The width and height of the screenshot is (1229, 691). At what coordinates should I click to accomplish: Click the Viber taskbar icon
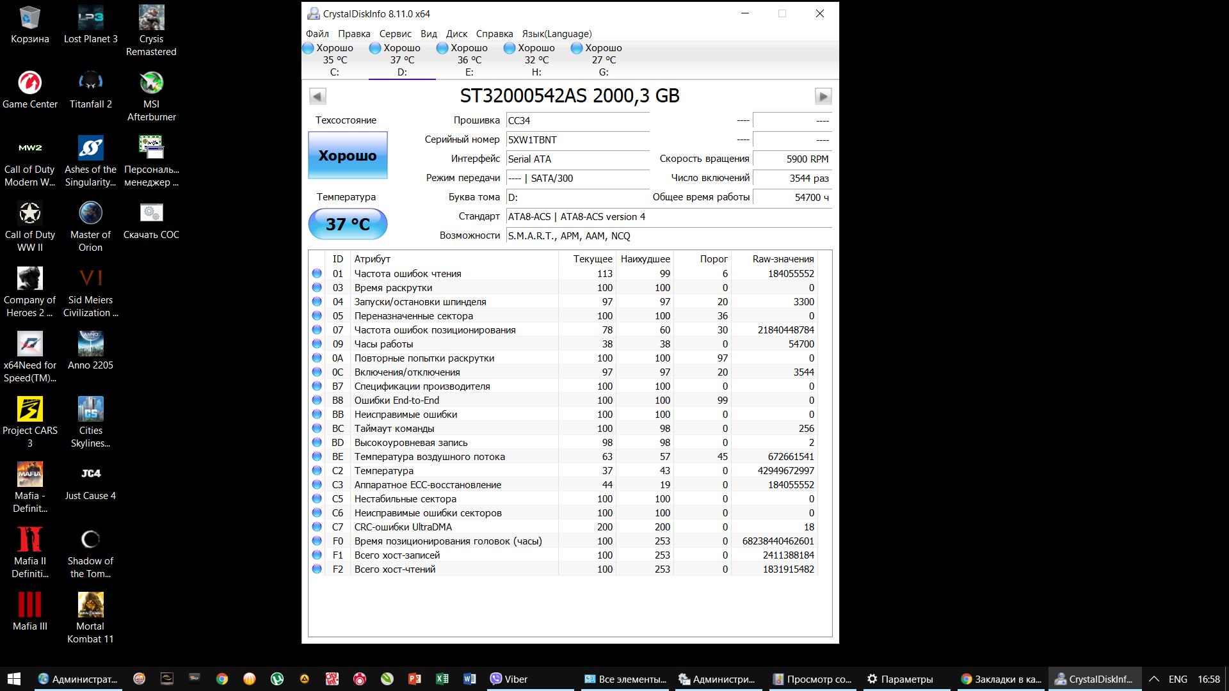coord(509,679)
